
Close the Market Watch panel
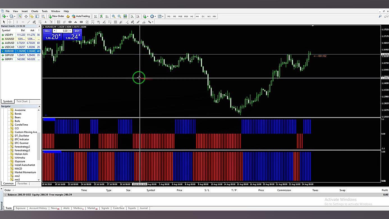click(x=39, y=26)
